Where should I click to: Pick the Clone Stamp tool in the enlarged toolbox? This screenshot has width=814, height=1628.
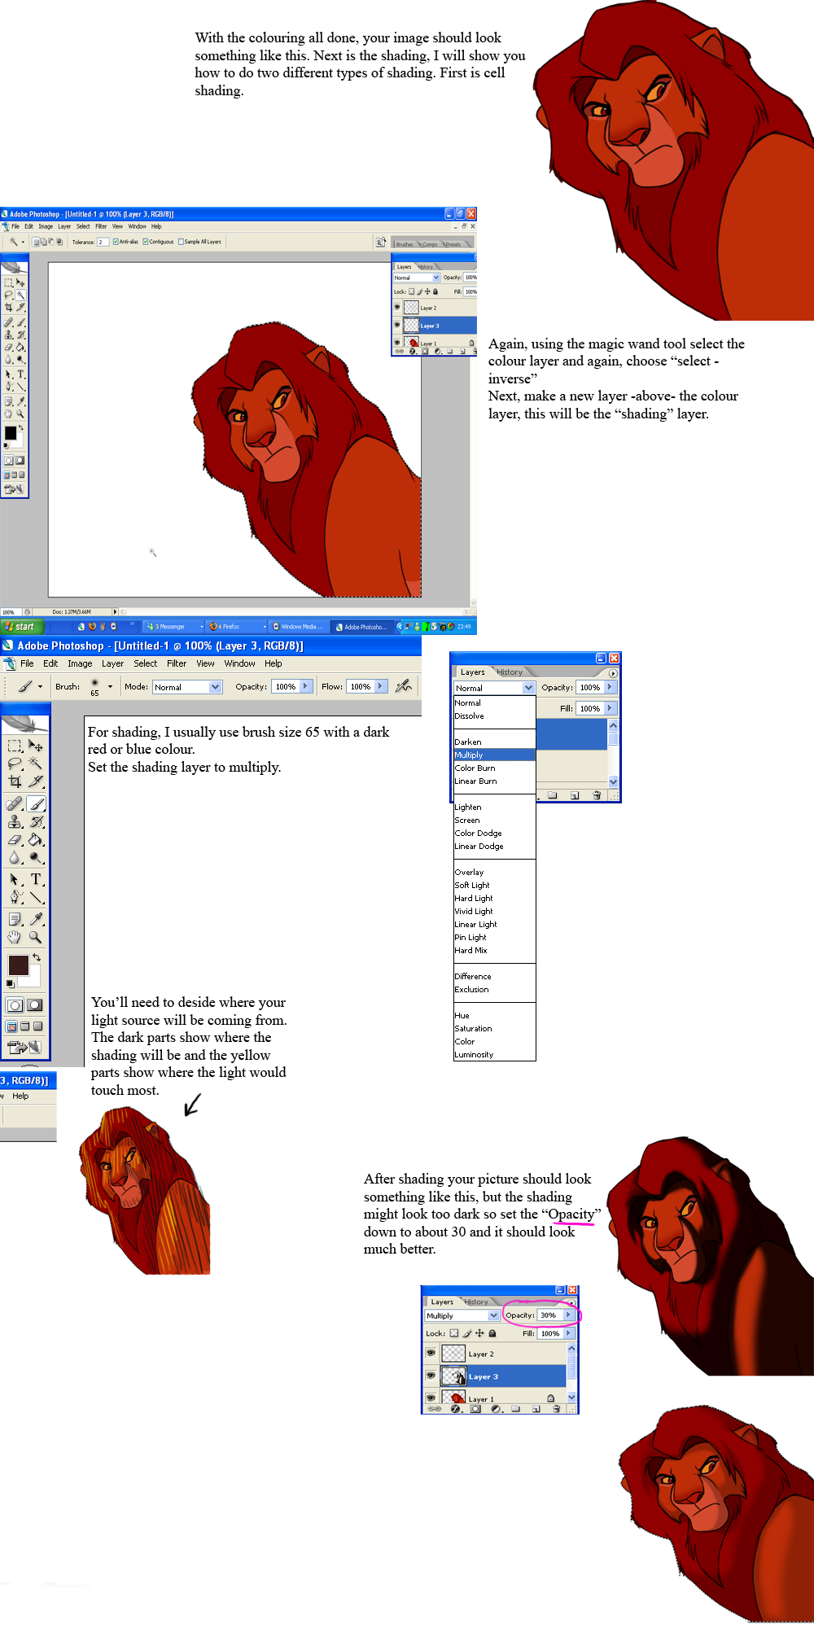pyautogui.click(x=15, y=822)
